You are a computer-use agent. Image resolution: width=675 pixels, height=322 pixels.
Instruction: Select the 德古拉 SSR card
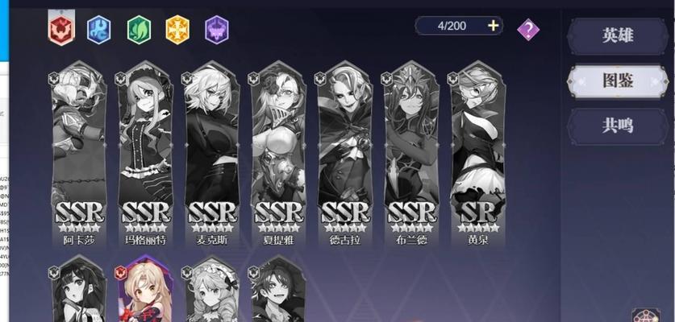(345, 154)
